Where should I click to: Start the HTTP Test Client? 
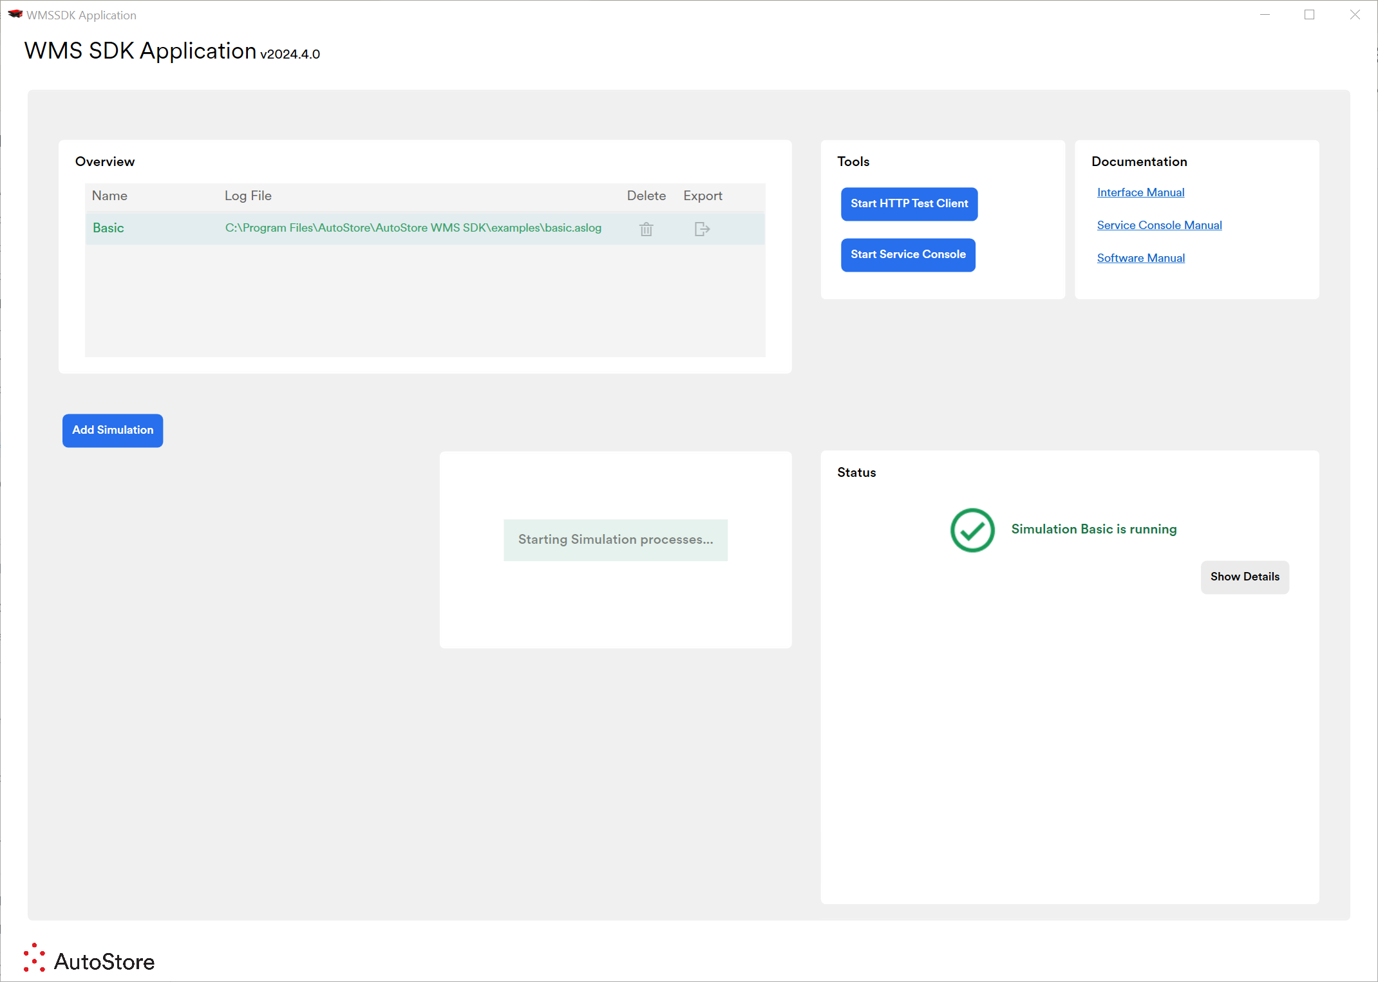909,204
